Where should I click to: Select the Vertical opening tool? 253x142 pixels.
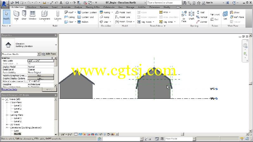pos(202,17)
